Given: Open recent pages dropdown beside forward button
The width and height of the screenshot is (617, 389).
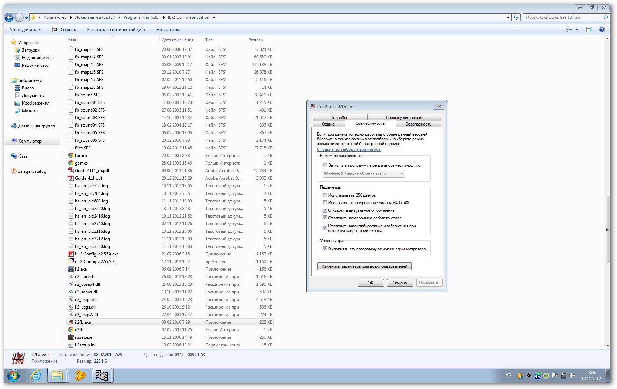Looking at the screenshot, I should (x=26, y=17).
